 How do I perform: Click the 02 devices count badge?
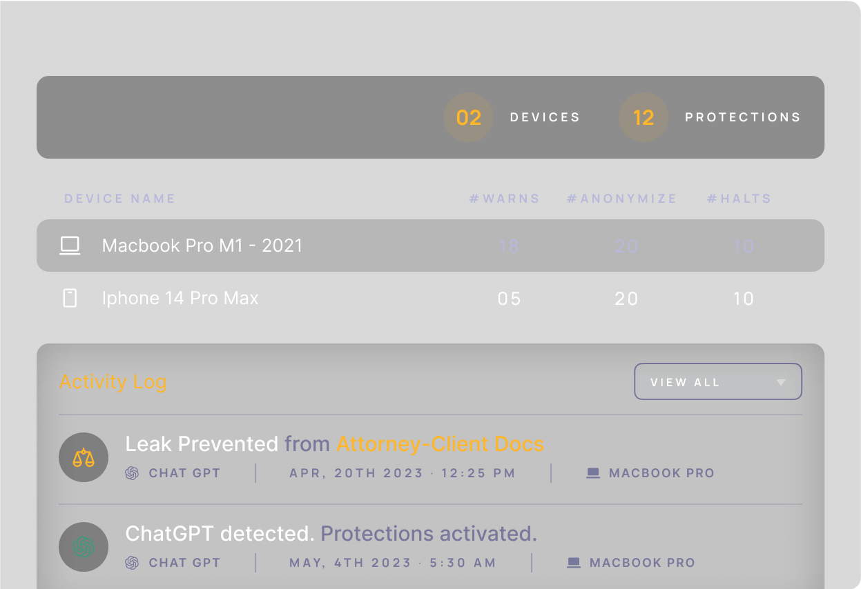point(468,117)
